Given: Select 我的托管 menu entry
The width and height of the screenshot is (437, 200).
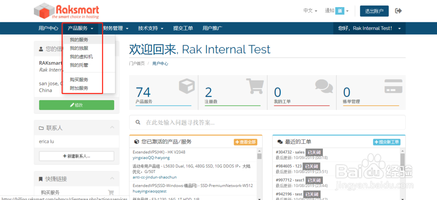Looking at the screenshot, I should (89, 65).
